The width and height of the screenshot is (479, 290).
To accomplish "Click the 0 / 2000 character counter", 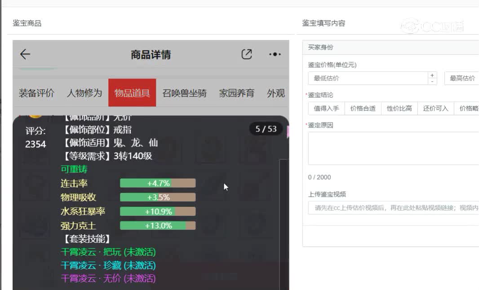I will [319, 177].
